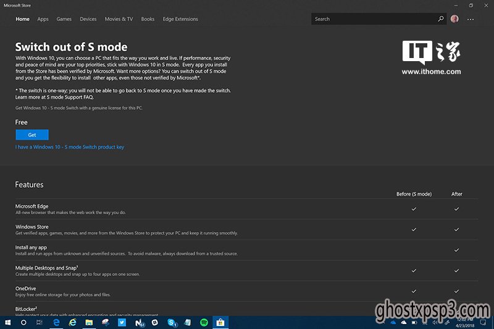Open Task View on taskbar

pos(40,322)
